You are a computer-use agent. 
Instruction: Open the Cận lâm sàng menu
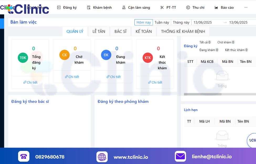[x=136, y=8]
